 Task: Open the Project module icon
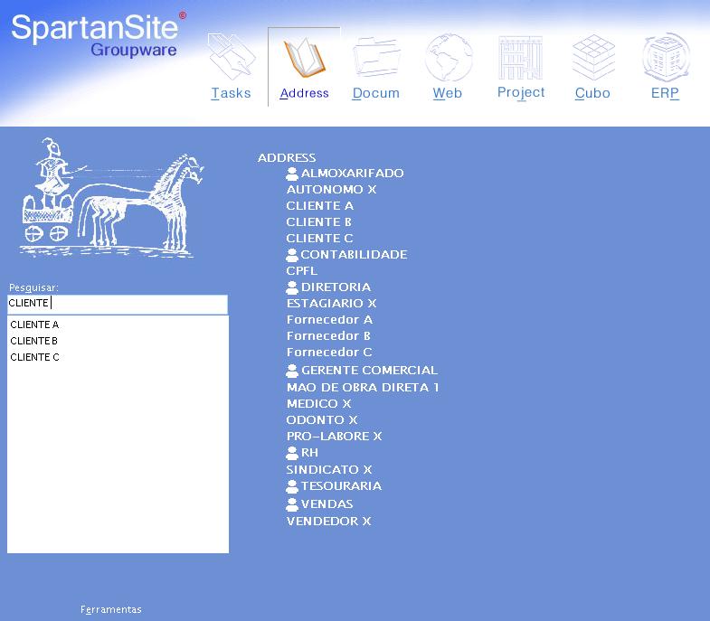(521, 59)
